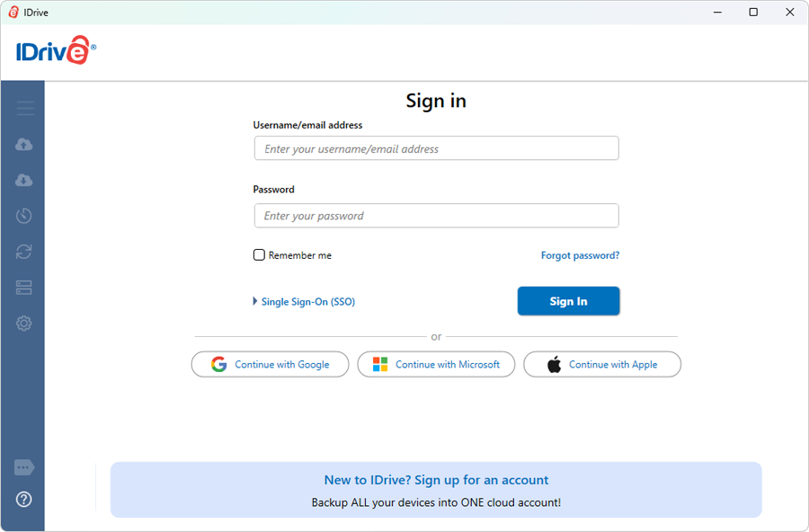Open the Sign up for an account link
This screenshot has height=532, width=809.
436,480
